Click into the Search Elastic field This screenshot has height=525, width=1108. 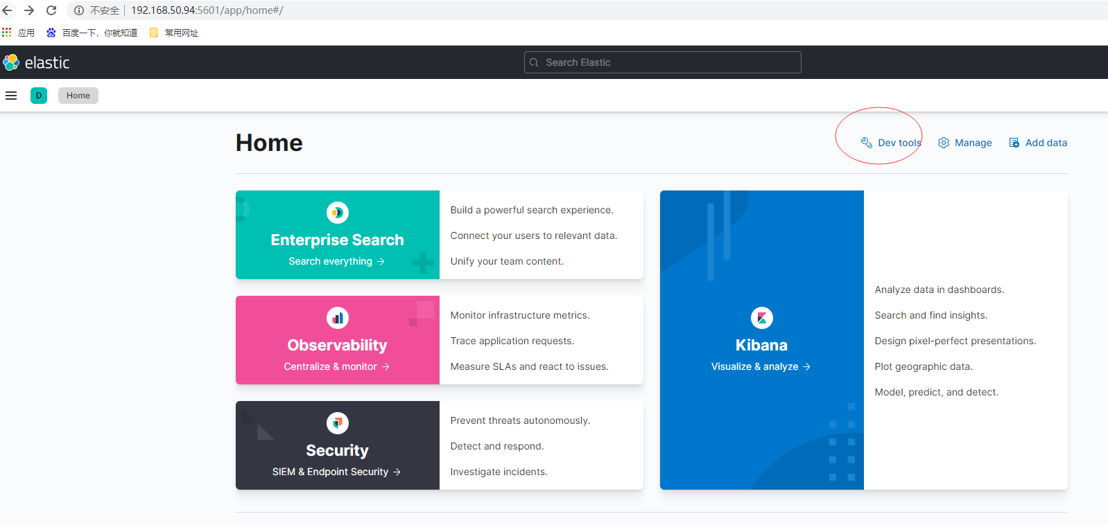[x=662, y=62]
